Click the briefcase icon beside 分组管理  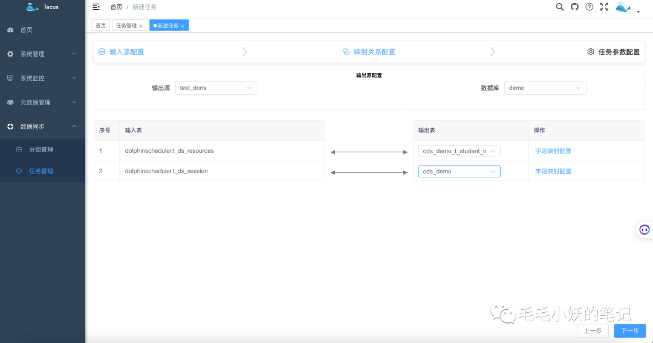click(x=19, y=149)
